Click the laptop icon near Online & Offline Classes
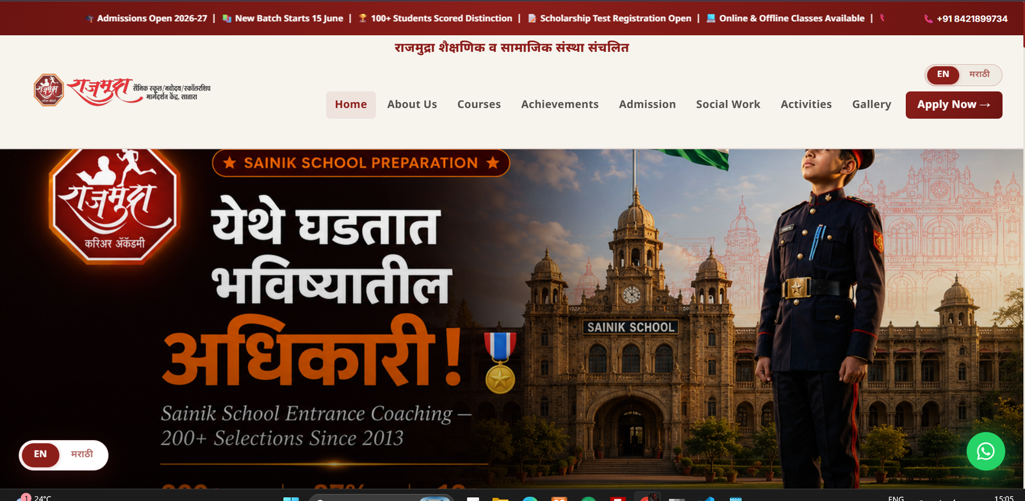 point(710,18)
